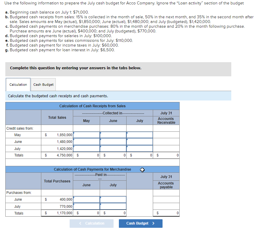Screen dimensions: 259x244
Task: Click 'Calculate the budgeted cash receipts' instruction
Action: [58, 96]
